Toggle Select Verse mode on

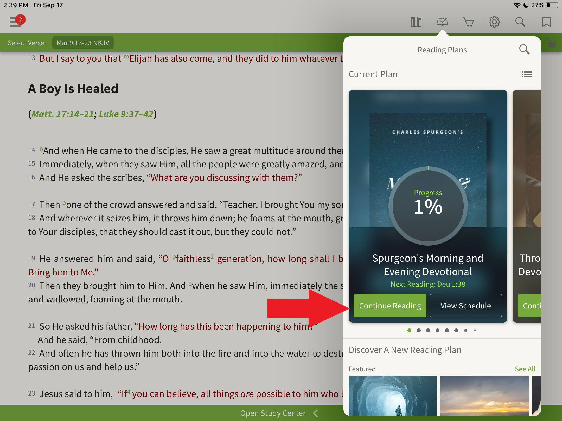26,43
